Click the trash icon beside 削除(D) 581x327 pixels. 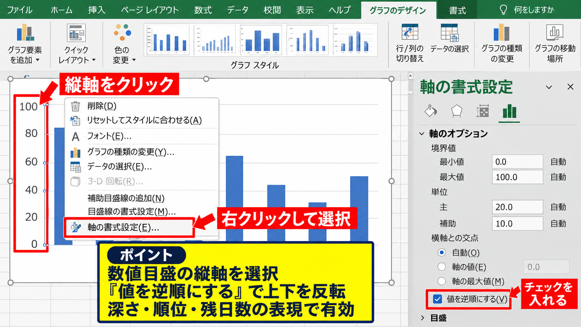pyautogui.click(x=75, y=106)
